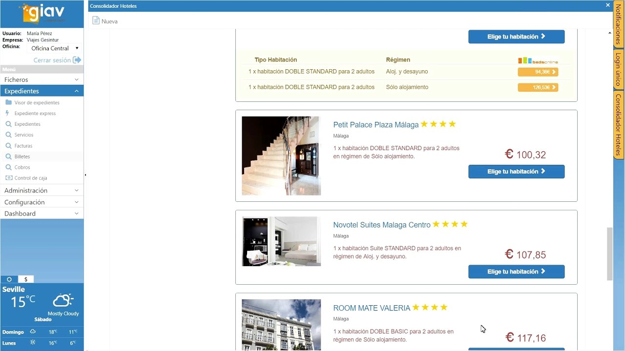Viewport: 625px width, 351px height.
Task: Click the Sólo alojamiento régimen cell
Action: pyautogui.click(x=407, y=87)
